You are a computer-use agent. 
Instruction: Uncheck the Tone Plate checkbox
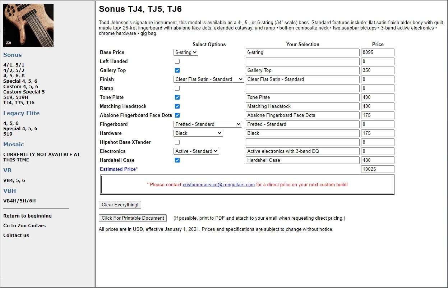click(177, 97)
